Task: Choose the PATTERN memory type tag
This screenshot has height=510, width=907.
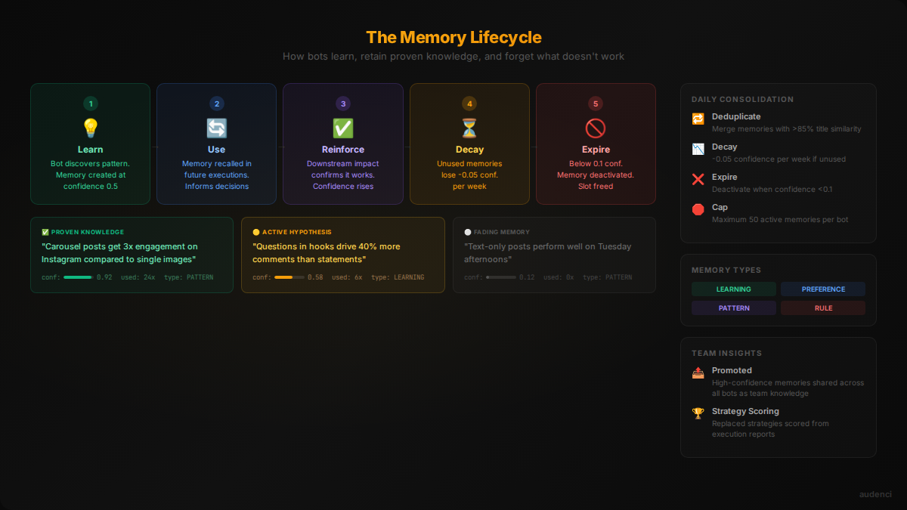Action: point(733,308)
